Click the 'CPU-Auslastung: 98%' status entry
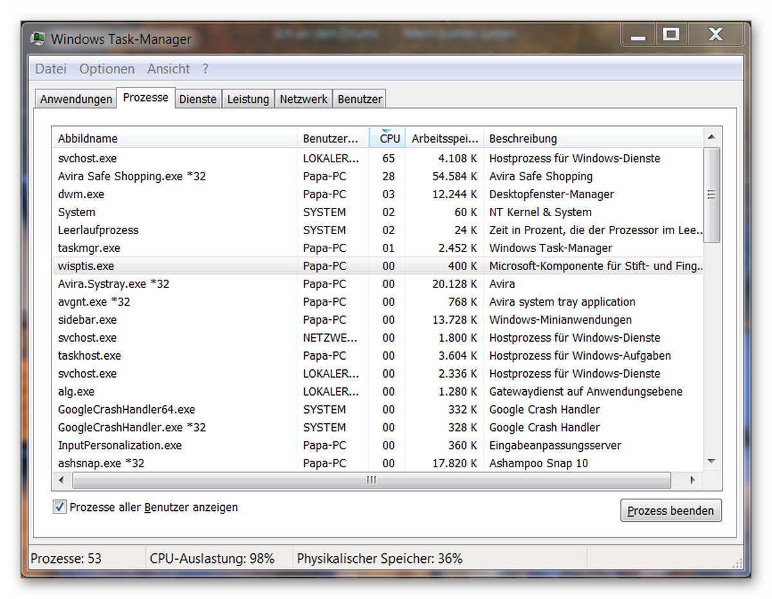Screen dimensions: 772x599 click(x=212, y=558)
